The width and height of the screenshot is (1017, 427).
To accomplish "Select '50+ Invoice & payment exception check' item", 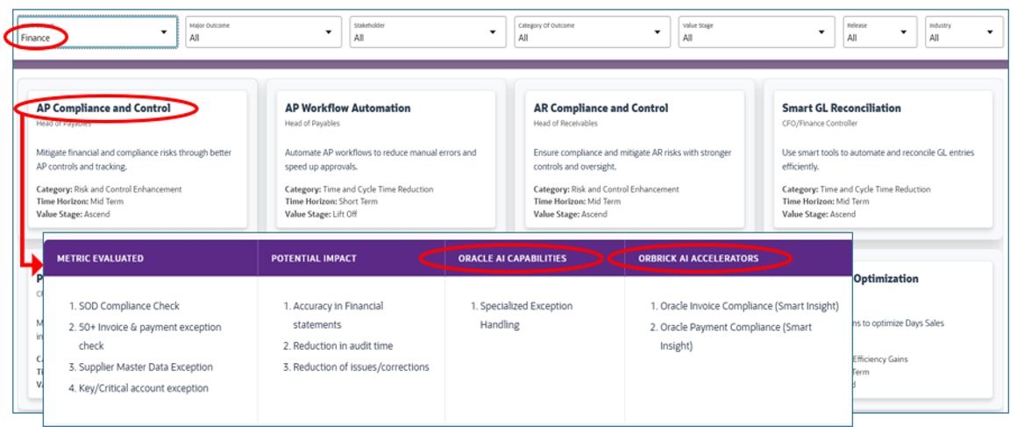I will 146,336.
